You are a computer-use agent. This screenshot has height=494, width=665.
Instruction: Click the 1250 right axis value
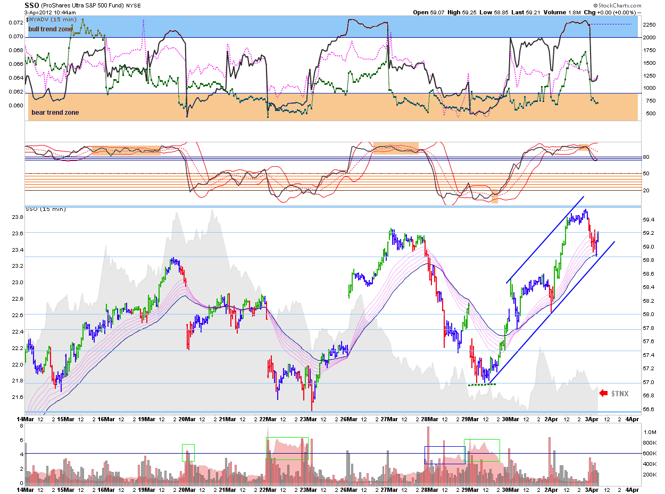(650, 75)
